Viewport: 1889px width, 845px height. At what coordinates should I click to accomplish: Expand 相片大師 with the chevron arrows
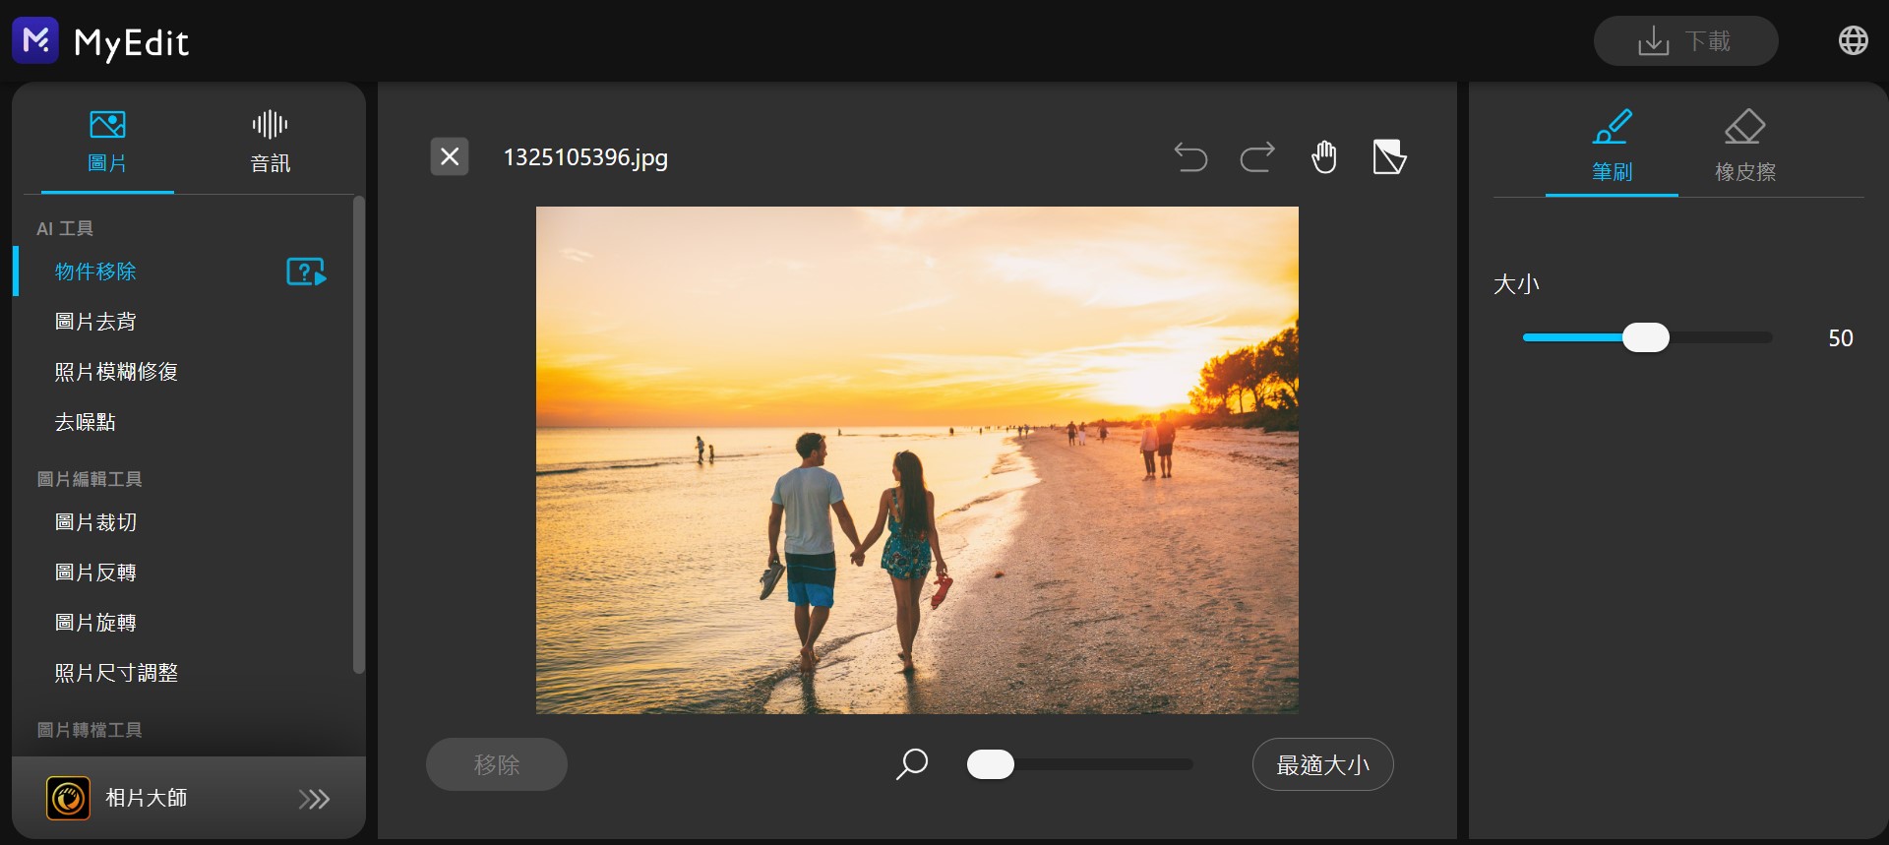pos(314,799)
